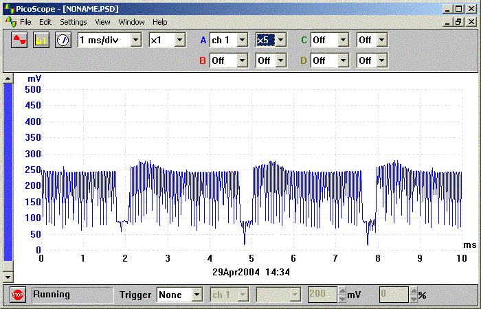Open channel C range dropdown
481x309 pixels.
pyautogui.click(x=381, y=40)
